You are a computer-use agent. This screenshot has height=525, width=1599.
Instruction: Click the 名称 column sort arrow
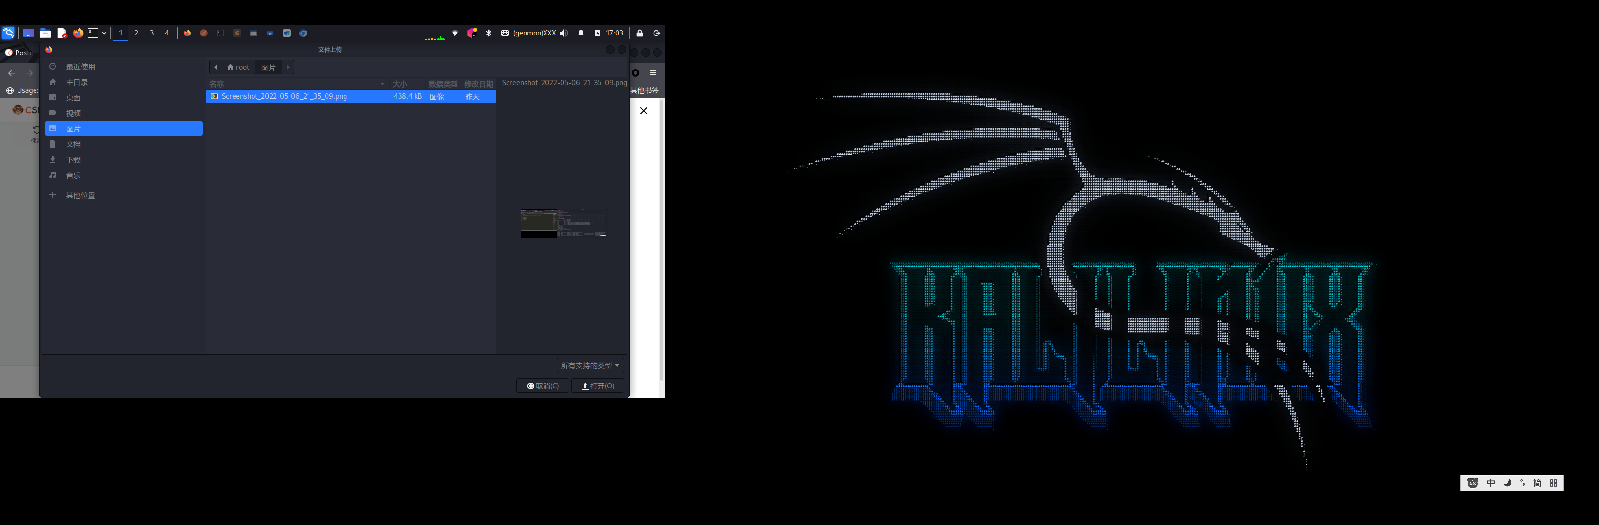[382, 84]
